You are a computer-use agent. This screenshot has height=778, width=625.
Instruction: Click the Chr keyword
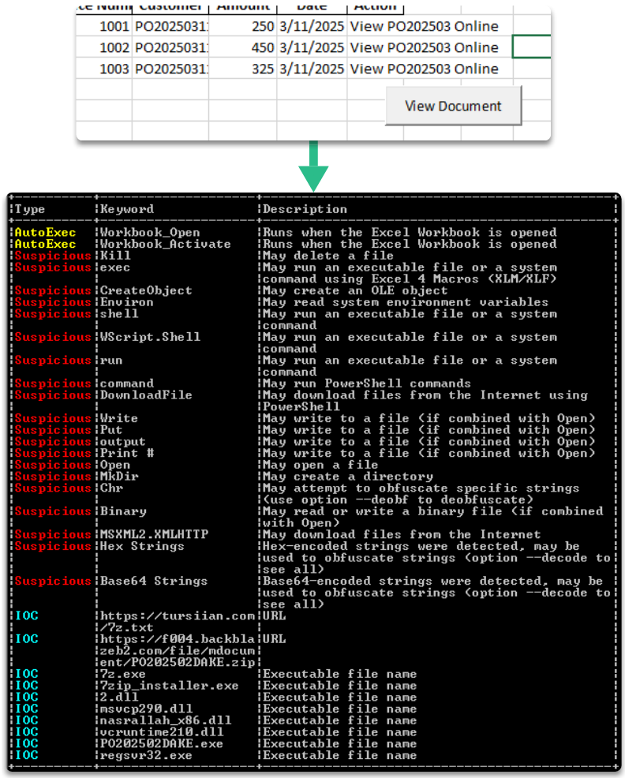(112, 488)
